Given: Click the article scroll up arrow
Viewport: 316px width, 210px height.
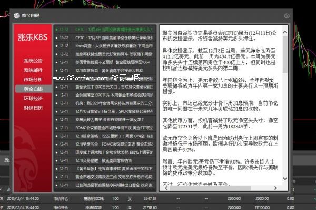Looking at the screenshot, I should click(285, 32).
